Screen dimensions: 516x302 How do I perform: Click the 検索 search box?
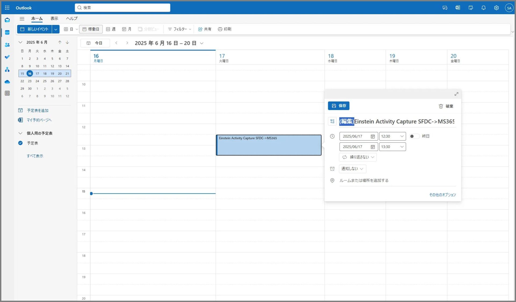click(123, 8)
